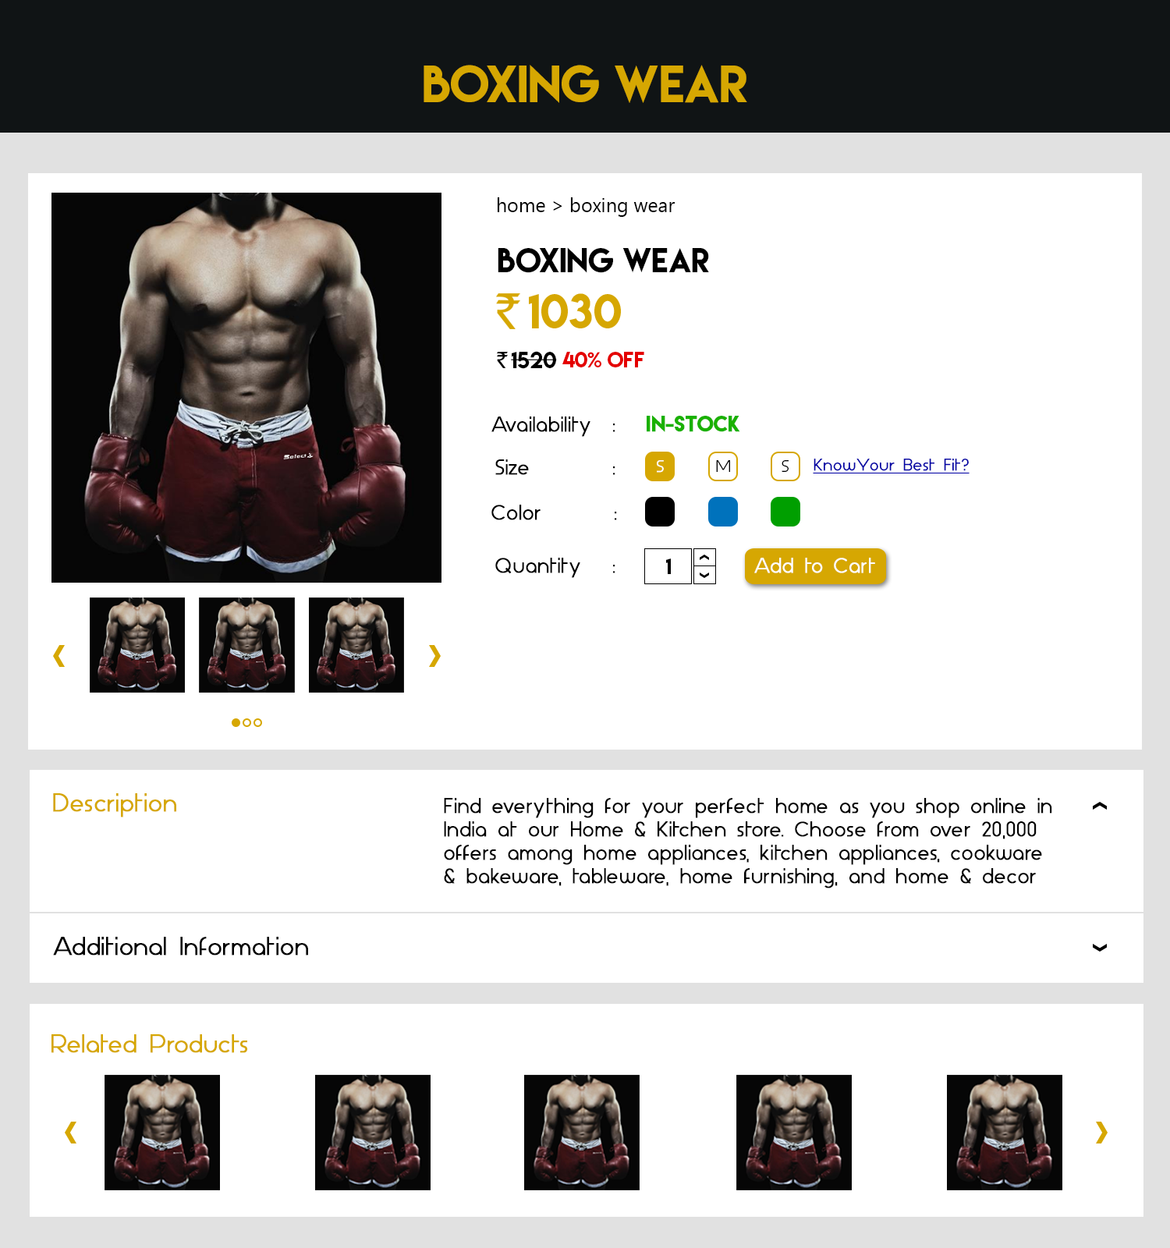Image resolution: width=1170 pixels, height=1248 pixels.
Task: Expand the Additional Information section
Action: tap(1100, 948)
